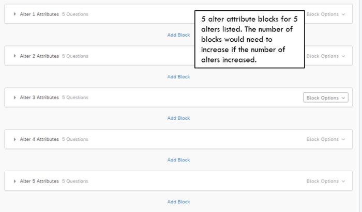Click the 5 Questions label of Alter 2

[x=75, y=56]
